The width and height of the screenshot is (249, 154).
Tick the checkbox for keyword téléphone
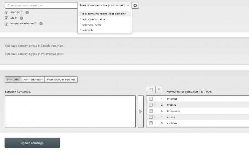(151, 111)
